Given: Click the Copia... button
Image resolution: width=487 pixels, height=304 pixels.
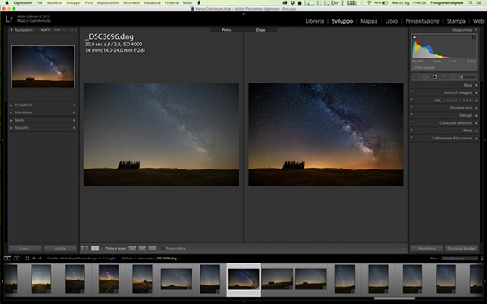Looking at the screenshot, I should pyautogui.click(x=25, y=249).
